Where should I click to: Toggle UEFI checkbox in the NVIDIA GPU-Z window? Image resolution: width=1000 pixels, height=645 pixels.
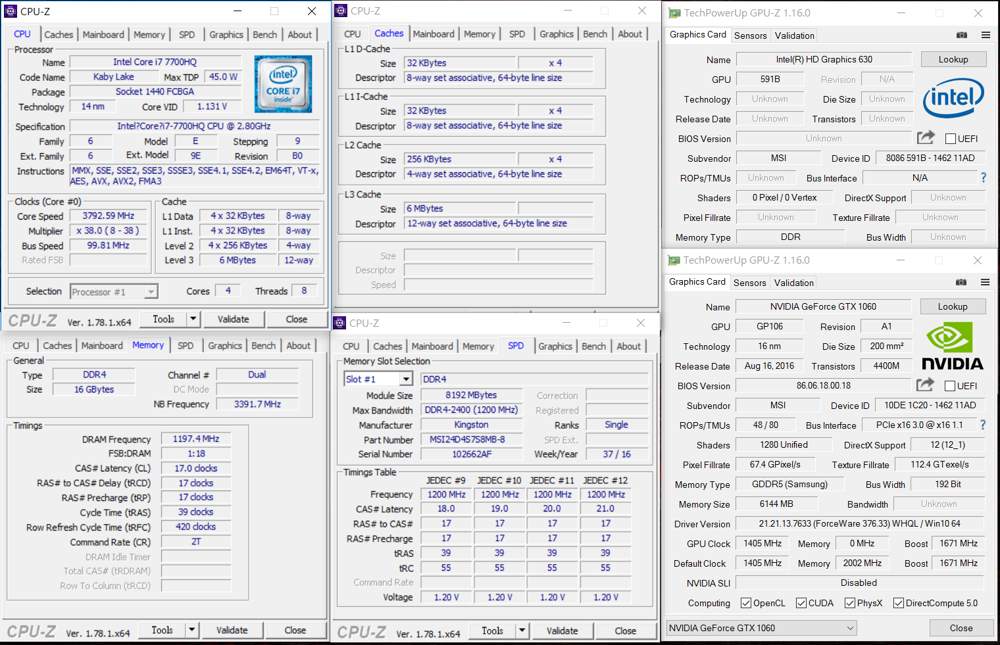click(x=950, y=386)
